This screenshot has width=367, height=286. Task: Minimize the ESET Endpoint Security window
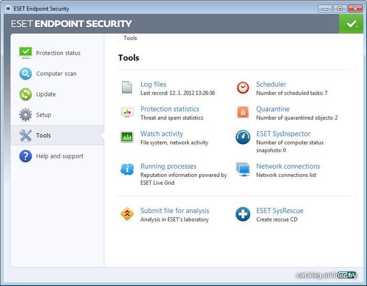click(x=326, y=8)
